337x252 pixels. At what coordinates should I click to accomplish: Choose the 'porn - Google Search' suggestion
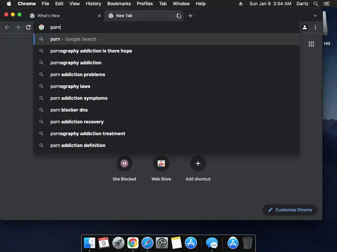pyautogui.click(x=167, y=39)
